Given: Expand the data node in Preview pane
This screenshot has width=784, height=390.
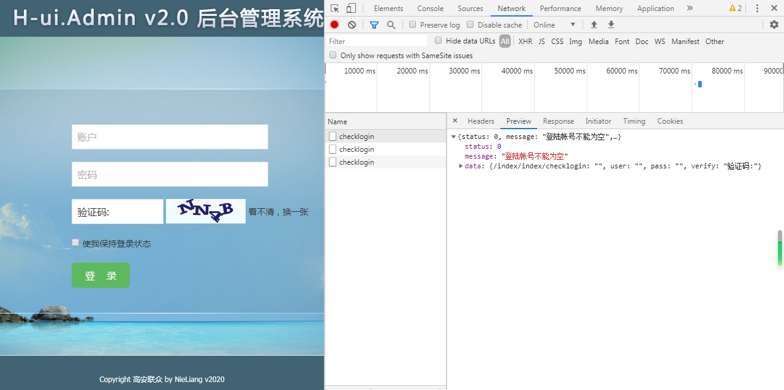Looking at the screenshot, I should 461,165.
